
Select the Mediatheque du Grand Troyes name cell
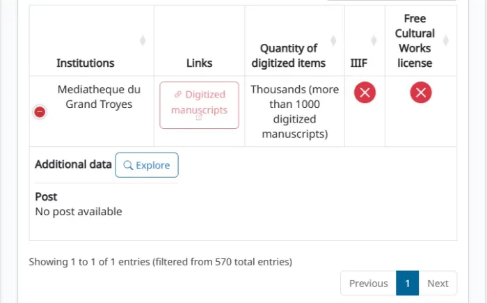(99, 97)
